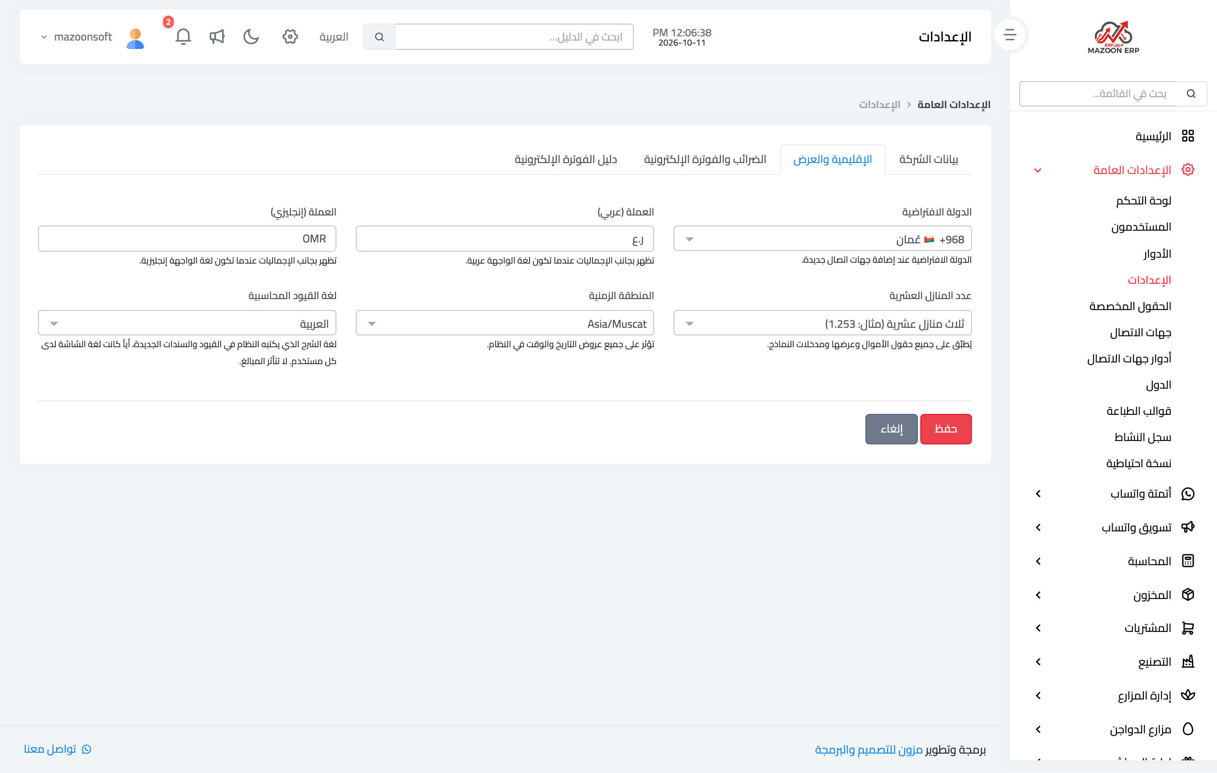Click the الرئيسية home grid icon
The image size is (1217, 773).
point(1188,136)
